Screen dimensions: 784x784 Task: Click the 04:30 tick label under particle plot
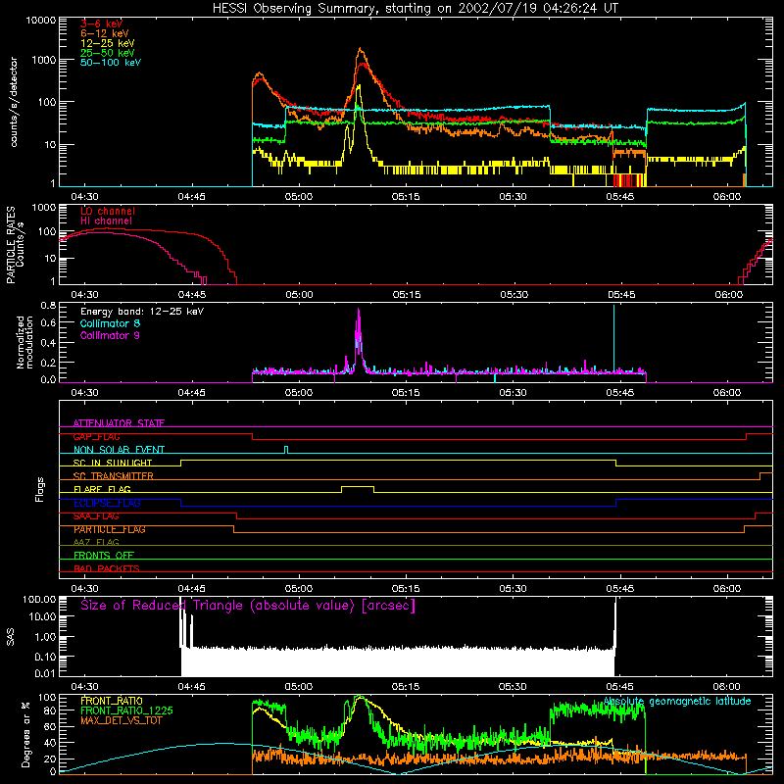(84, 295)
